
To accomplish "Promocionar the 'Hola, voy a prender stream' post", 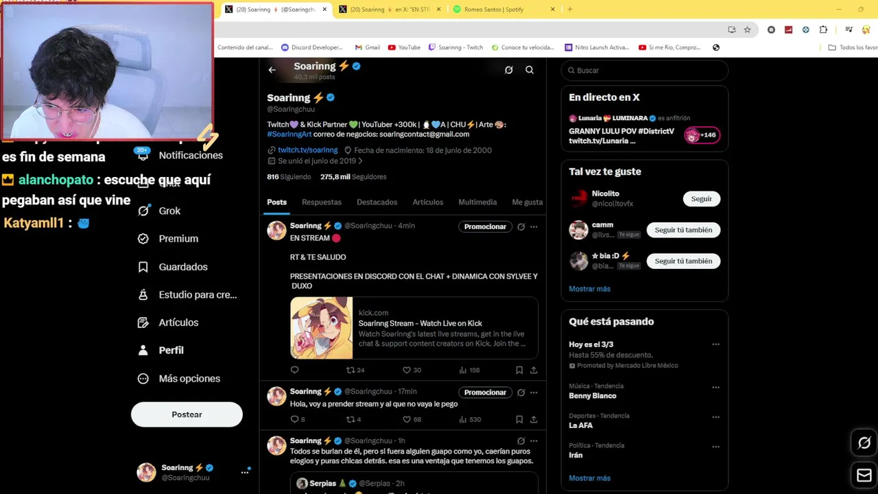I will click(x=485, y=392).
